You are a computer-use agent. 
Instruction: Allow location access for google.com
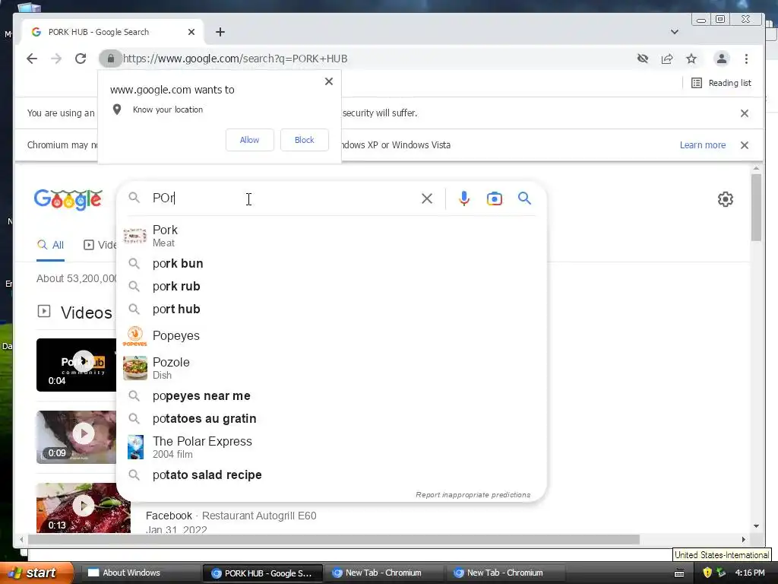point(249,140)
